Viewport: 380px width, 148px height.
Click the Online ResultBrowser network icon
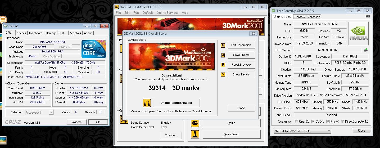pos(147,103)
